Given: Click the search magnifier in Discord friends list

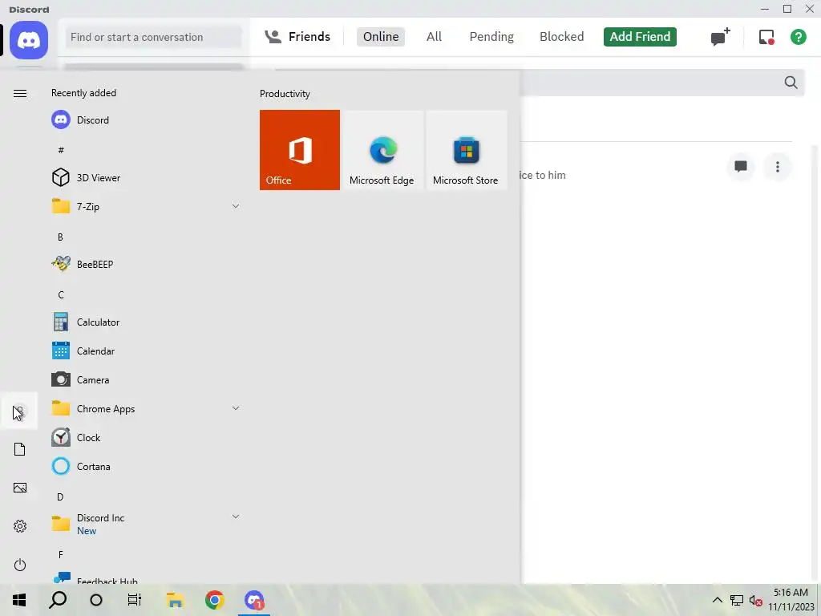Looking at the screenshot, I should coord(791,83).
